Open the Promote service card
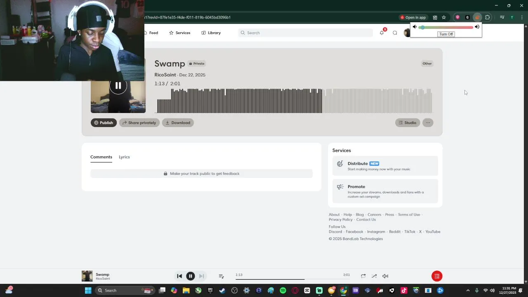This screenshot has width=528, height=297. click(385, 191)
